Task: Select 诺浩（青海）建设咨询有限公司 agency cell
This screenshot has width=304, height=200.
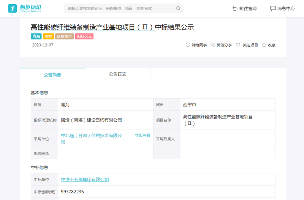Action: click(106, 120)
